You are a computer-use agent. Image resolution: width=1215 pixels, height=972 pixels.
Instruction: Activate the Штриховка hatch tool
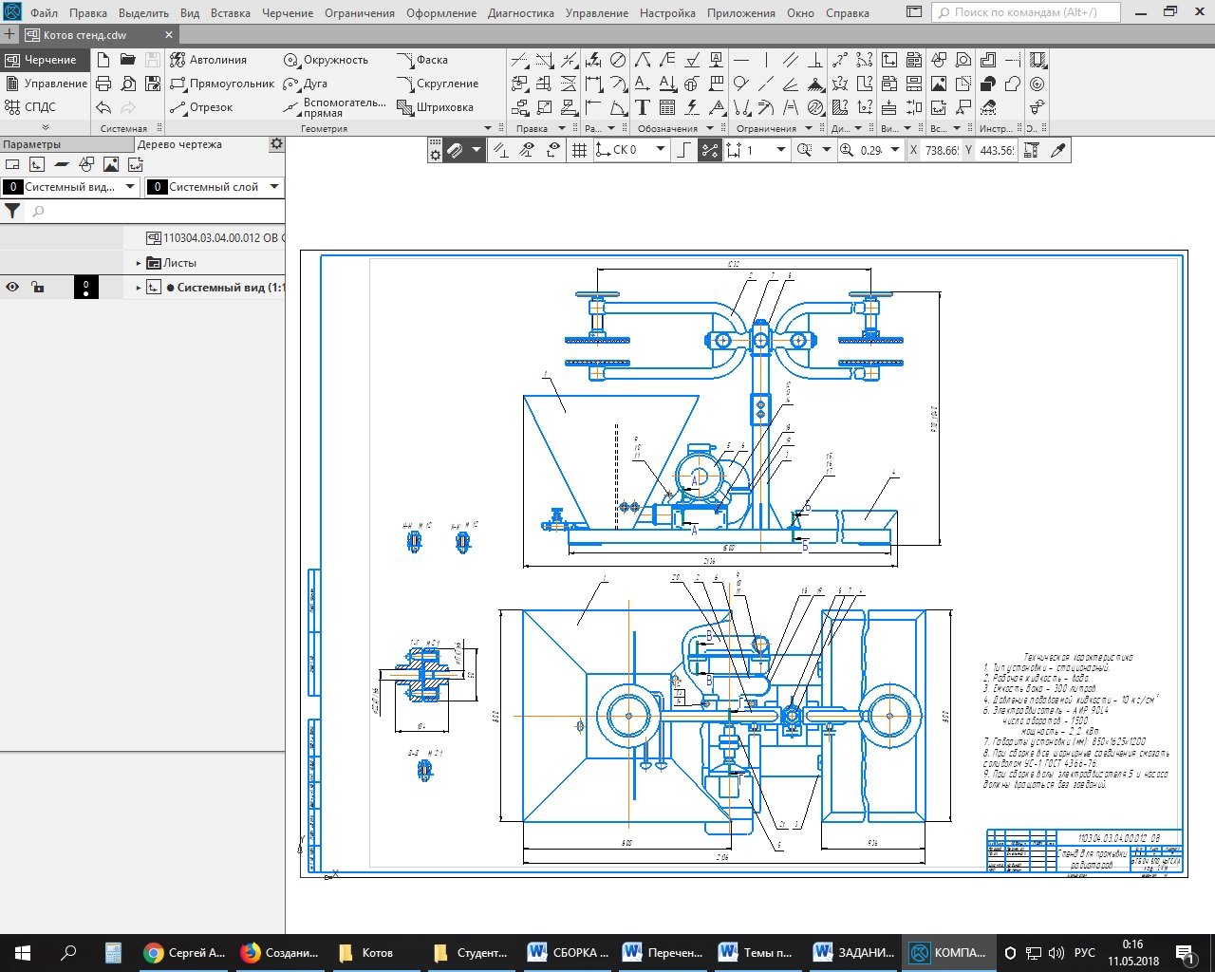(435, 107)
